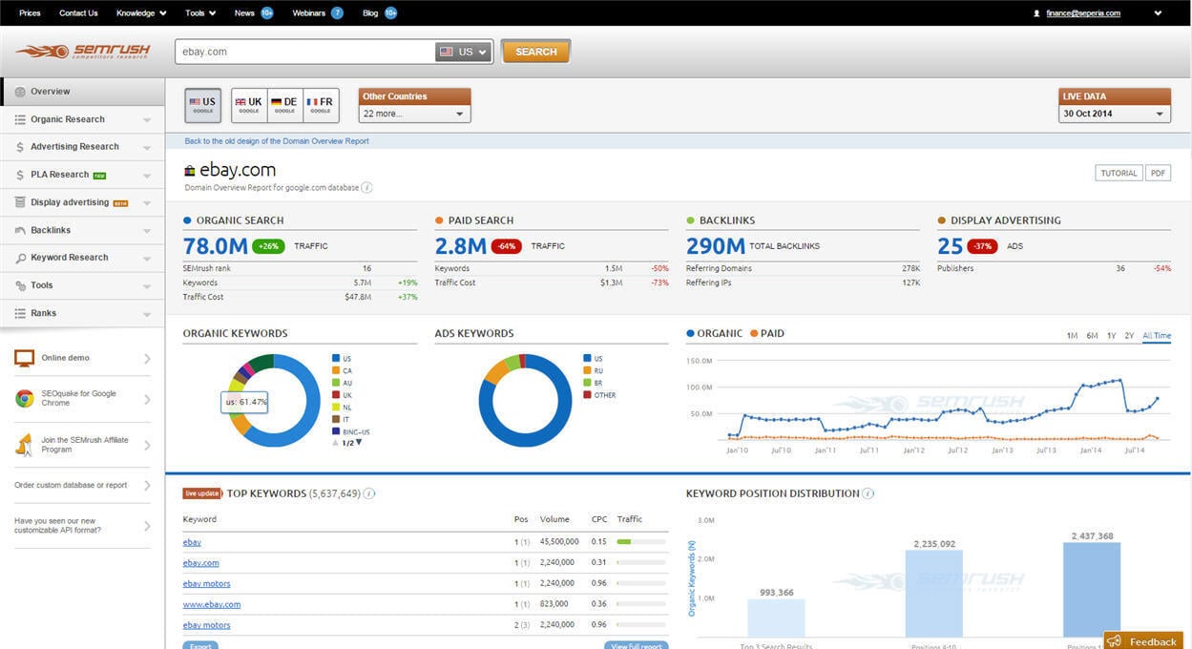Click the SEMrush Affiliate Program icon
Screen dimensions: 1192x649
pyautogui.click(x=25, y=445)
